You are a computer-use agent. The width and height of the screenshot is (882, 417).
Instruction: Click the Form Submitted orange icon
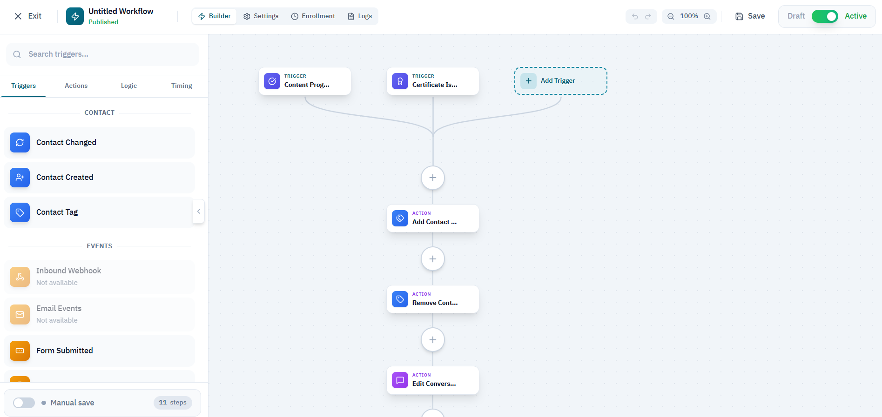click(x=20, y=351)
